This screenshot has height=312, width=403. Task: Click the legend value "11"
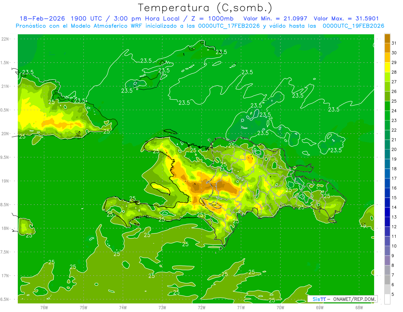[394, 236]
